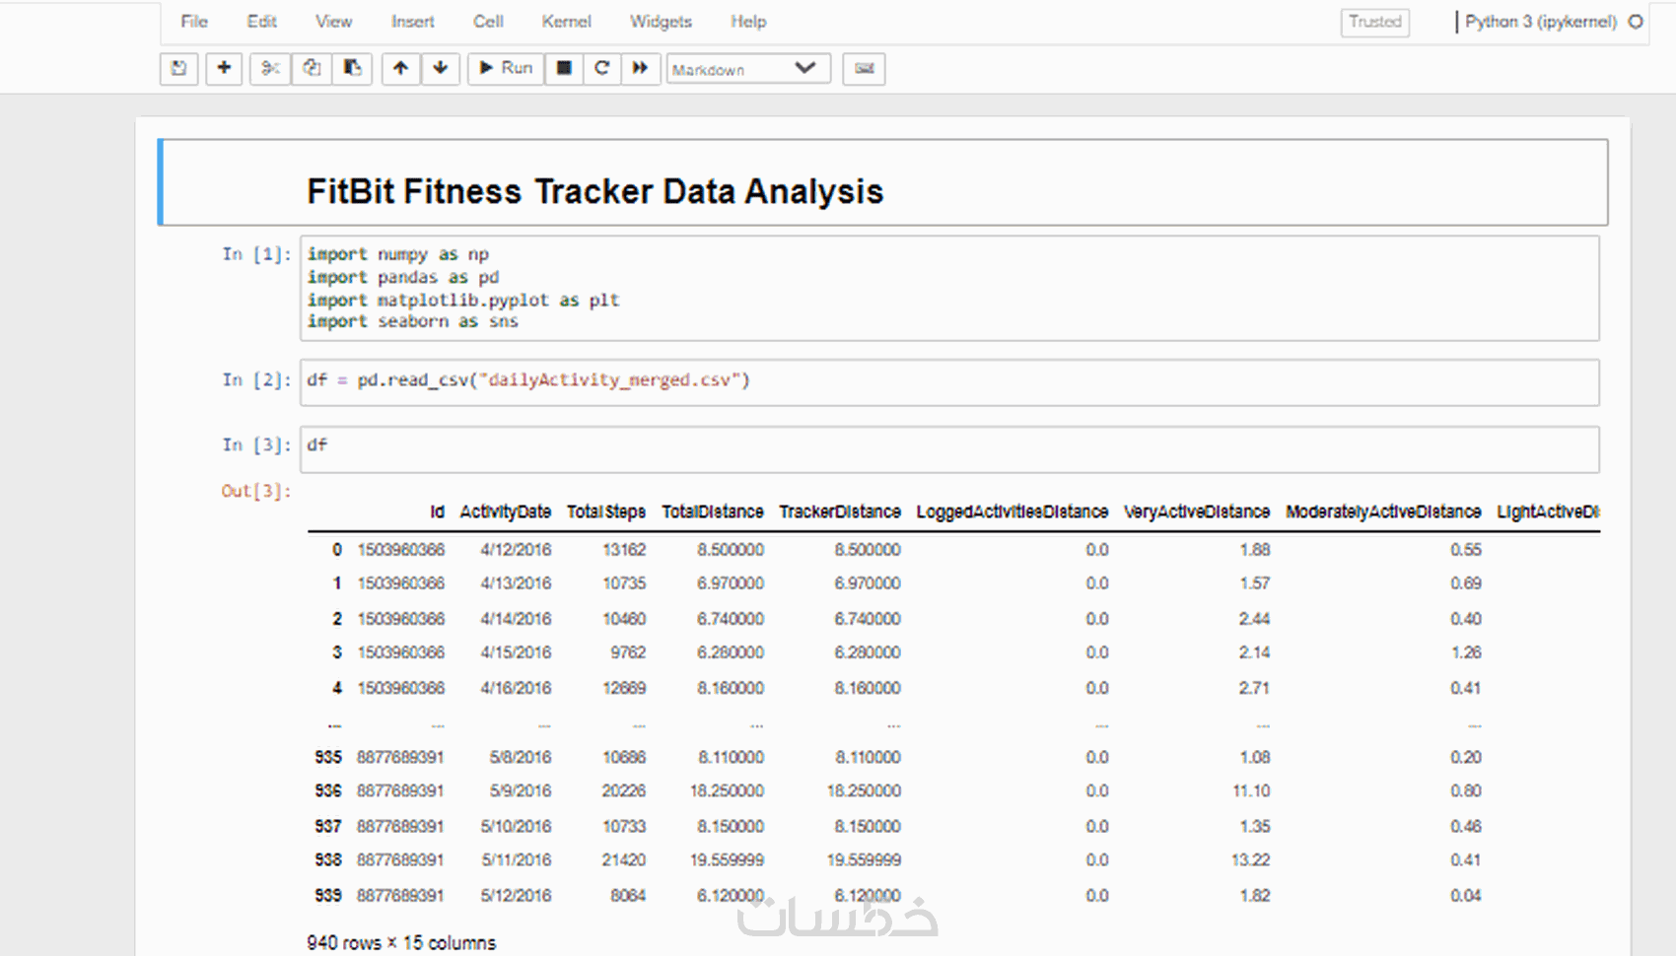Open the File menu
Viewport: 1676px width, 956px height.
tap(194, 22)
